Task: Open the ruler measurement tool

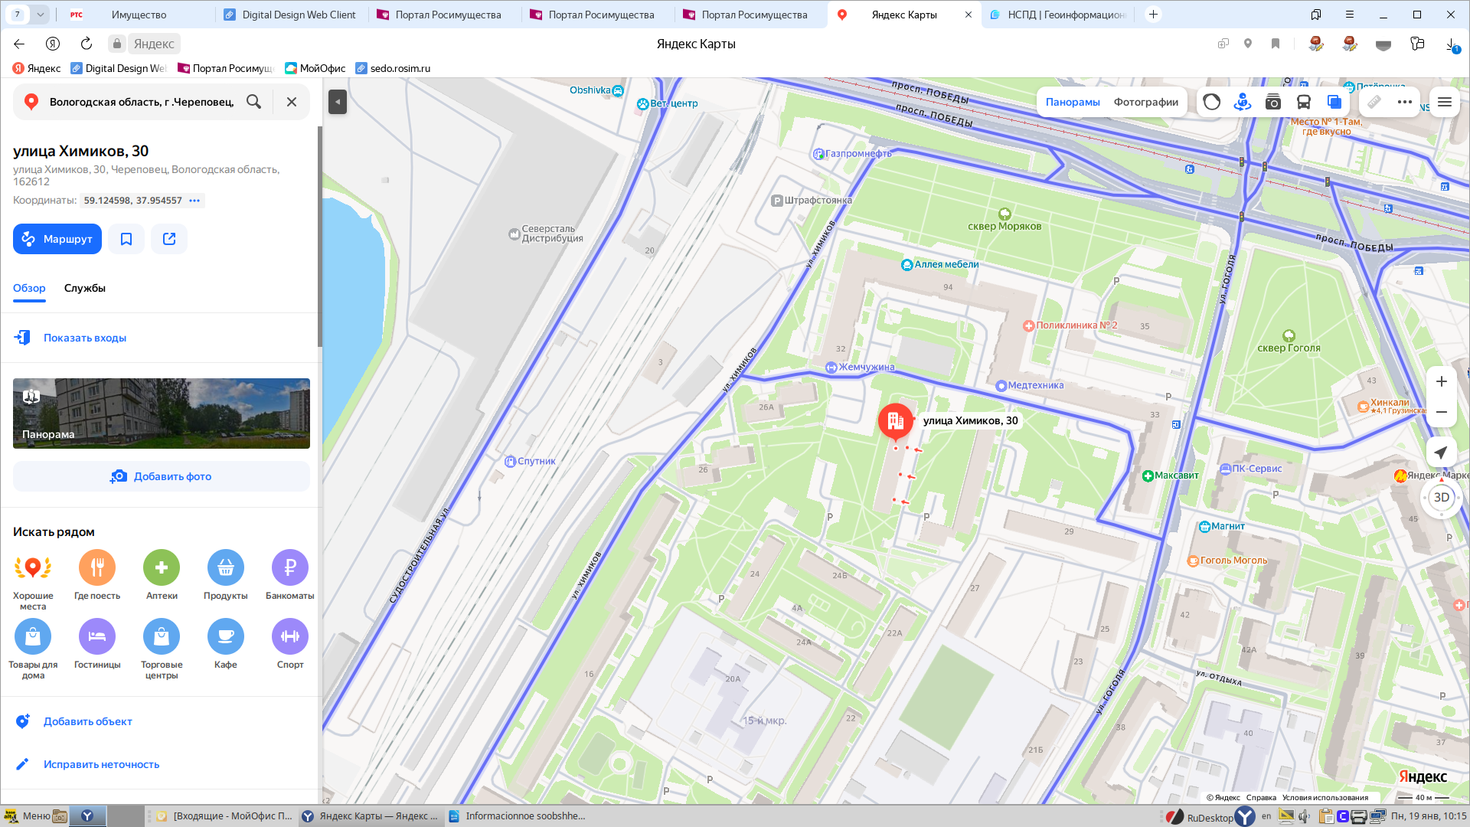Action: [1374, 102]
